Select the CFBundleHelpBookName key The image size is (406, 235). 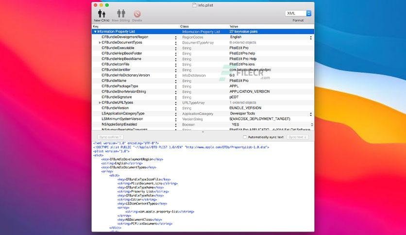(x=121, y=59)
